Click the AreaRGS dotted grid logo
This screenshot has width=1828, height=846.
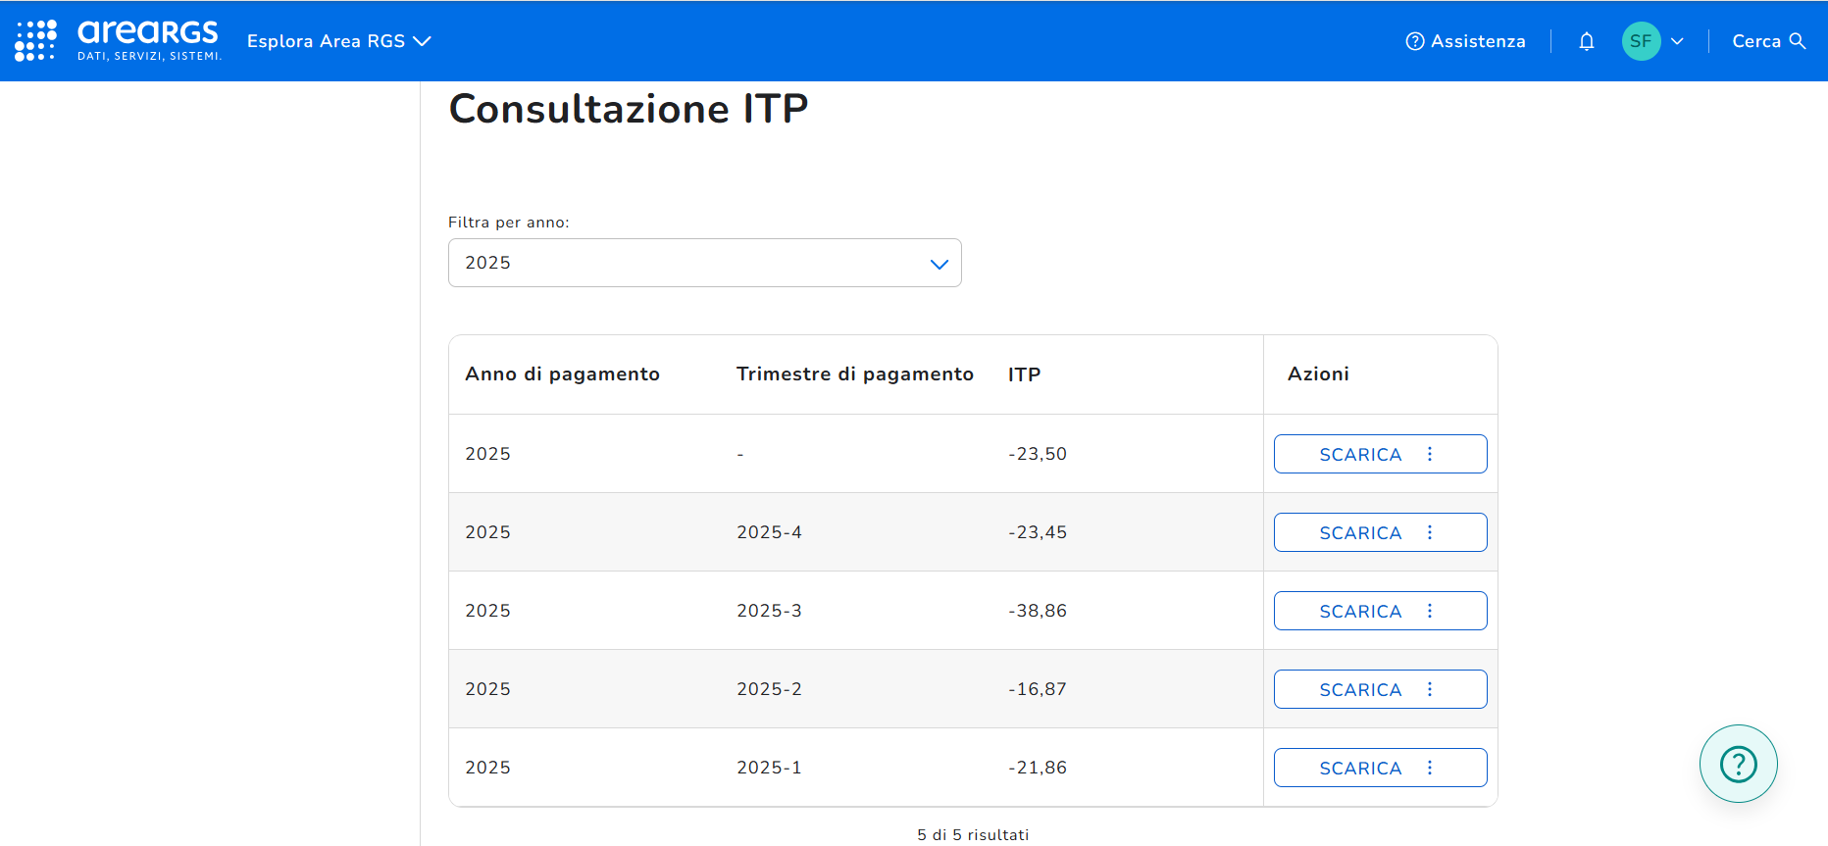35,40
